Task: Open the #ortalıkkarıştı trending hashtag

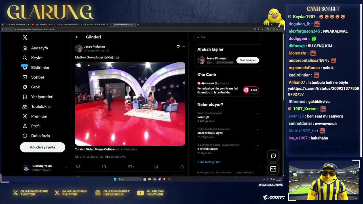Action: click(207, 149)
